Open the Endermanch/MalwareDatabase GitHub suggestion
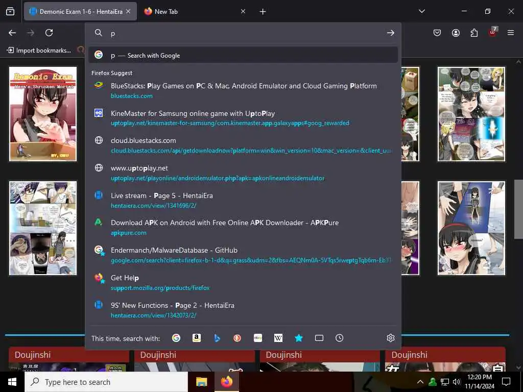523x392 pixels. [x=243, y=255]
